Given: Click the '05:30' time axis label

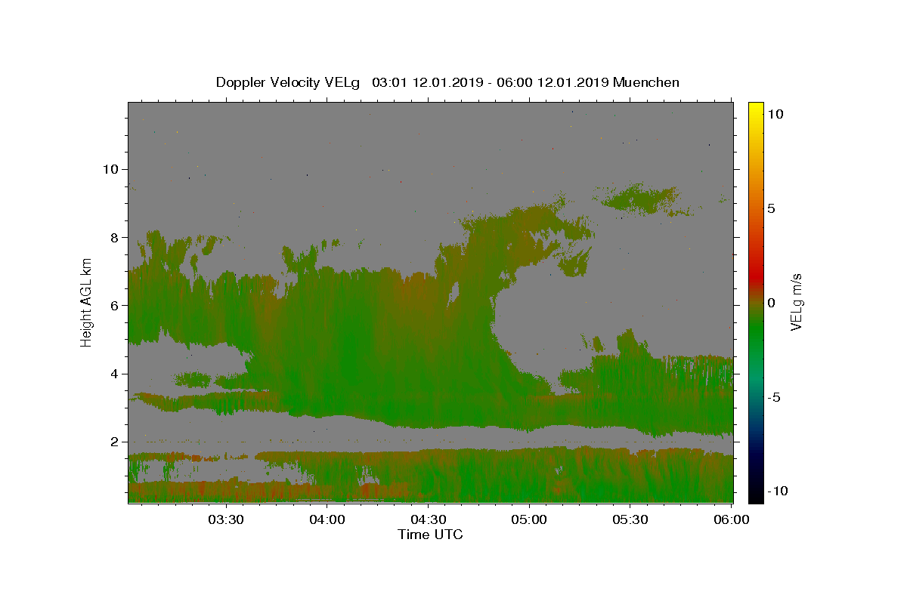Looking at the screenshot, I should click(x=630, y=519).
